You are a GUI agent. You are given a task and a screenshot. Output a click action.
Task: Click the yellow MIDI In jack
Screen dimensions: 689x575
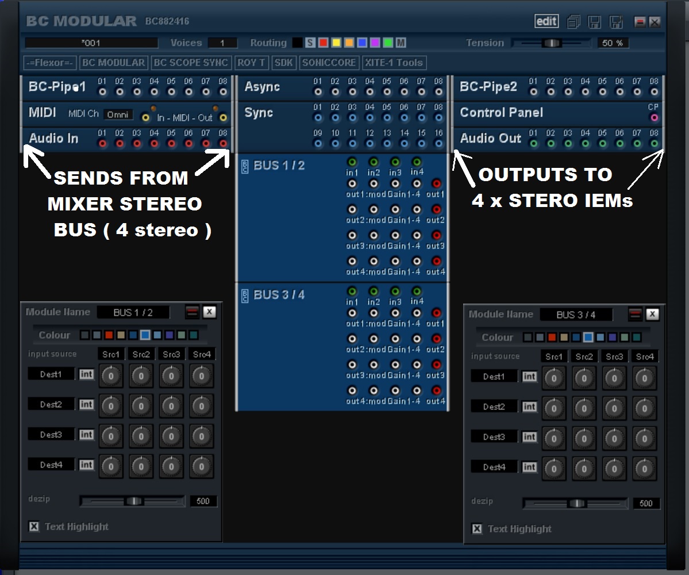pyautogui.click(x=146, y=117)
